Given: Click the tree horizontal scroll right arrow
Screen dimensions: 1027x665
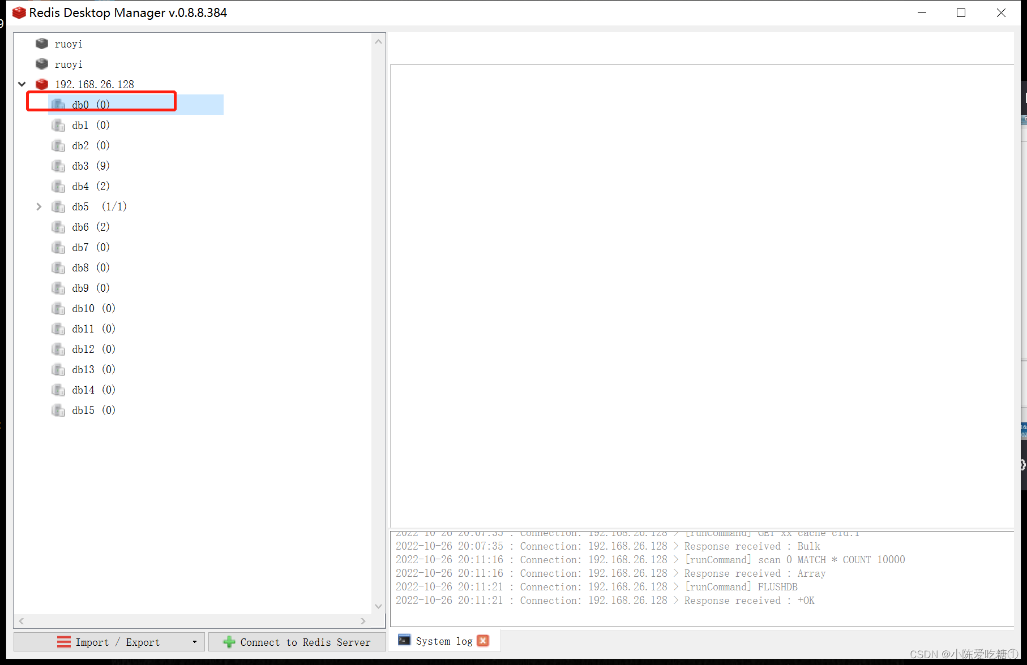Looking at the screenshot, I should (x=363, y=621).
